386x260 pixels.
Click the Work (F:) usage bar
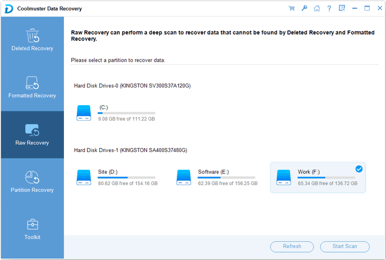pyautogui.click(x=326, y=177)
